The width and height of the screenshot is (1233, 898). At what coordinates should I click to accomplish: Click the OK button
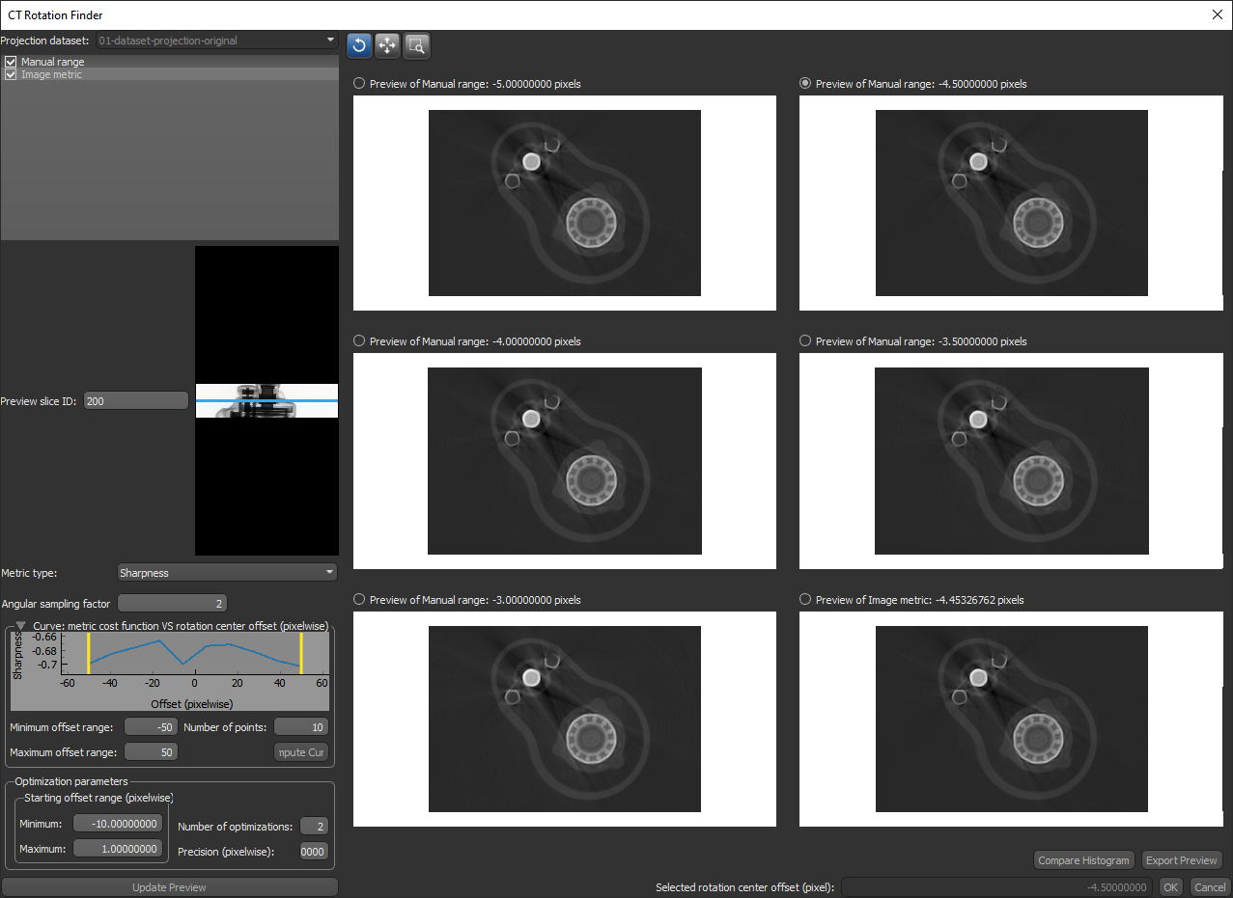coord(1170,887)
